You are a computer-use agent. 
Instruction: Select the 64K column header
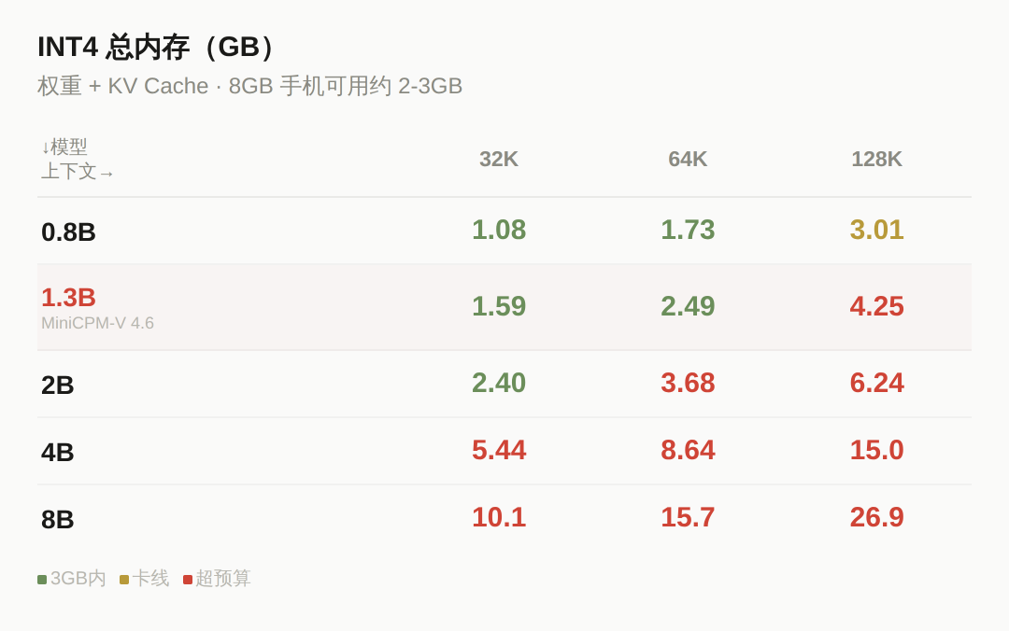coord(688,159)
